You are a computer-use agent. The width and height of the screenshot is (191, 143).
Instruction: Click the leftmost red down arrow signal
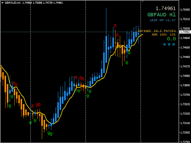tap(14, 83)
